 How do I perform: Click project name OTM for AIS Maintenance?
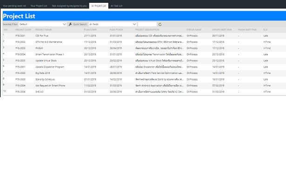coord(49,42)
